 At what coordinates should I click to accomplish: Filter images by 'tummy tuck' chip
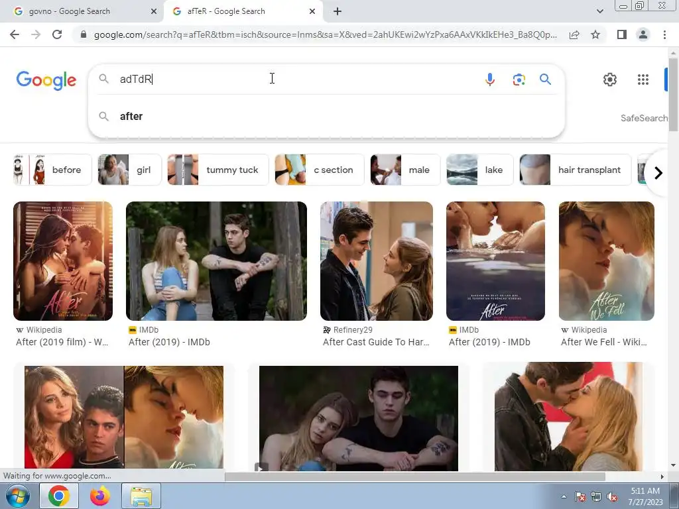(217, 170)
